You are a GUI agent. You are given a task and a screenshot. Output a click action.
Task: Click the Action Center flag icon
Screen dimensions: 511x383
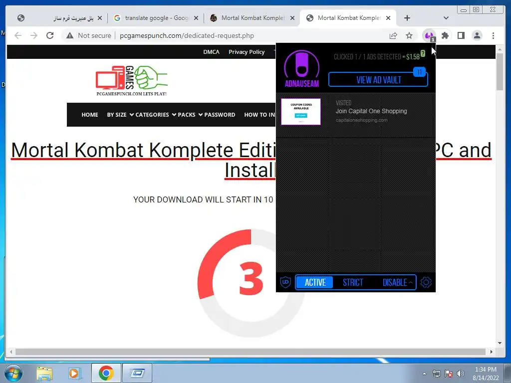(449, 374)
